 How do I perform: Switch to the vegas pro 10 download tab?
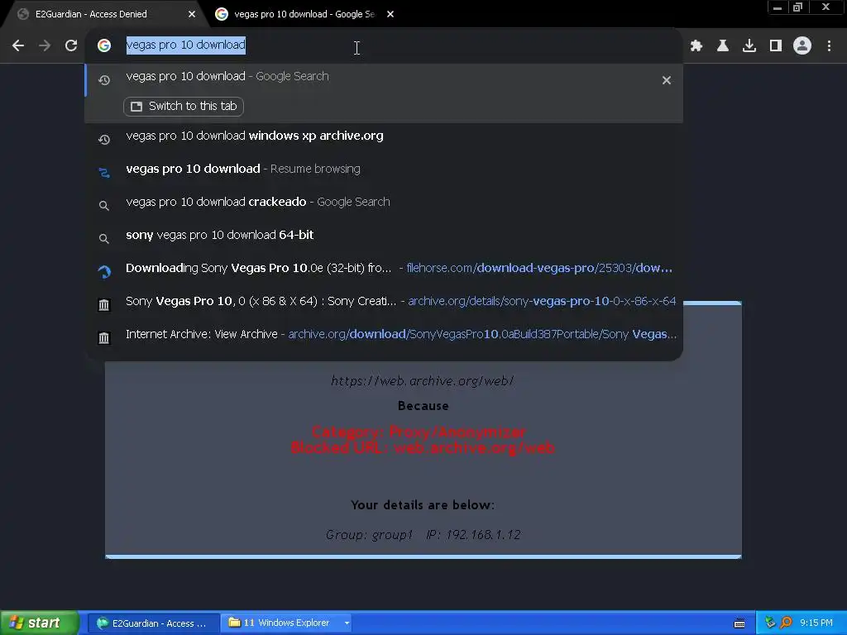click(x=304, y=15)
